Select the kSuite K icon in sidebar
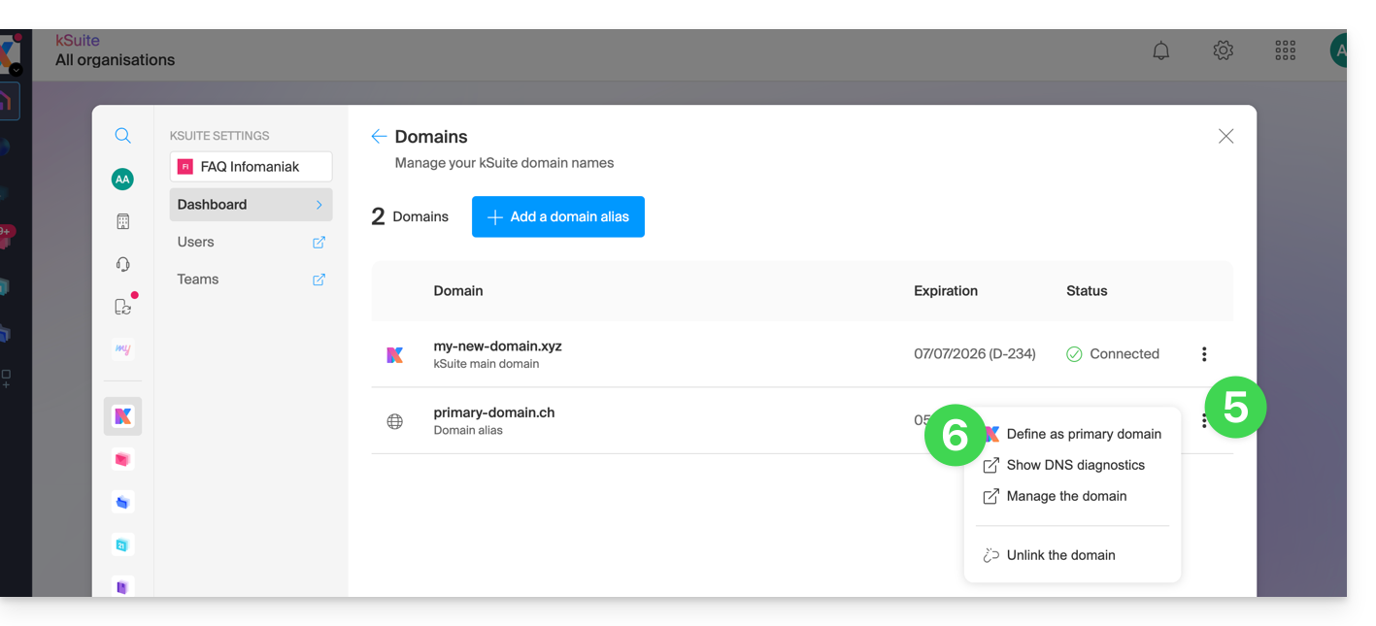 tap(122, 416)
